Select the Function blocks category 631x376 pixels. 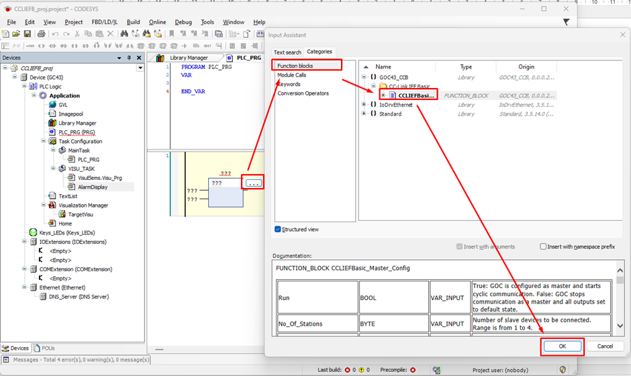tap(295, 66)
